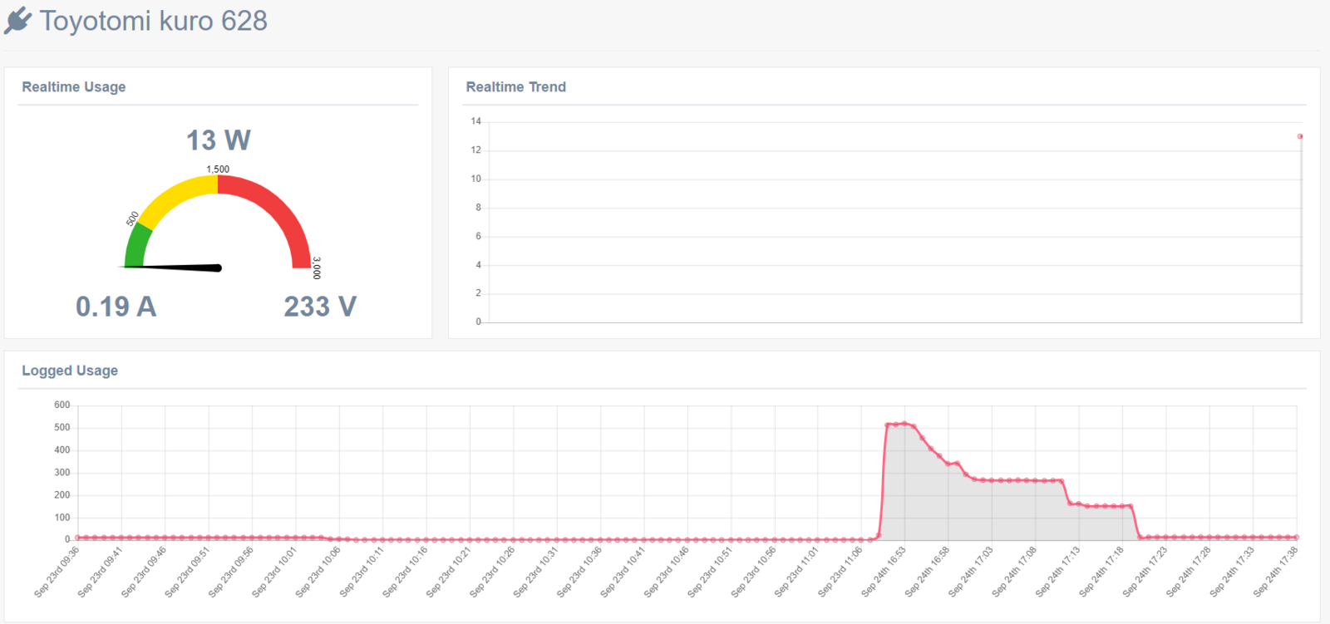Click the Sep 23rd 10:01 axis label
This screenshot has height=624, width=1330.
tap(275, 572)
